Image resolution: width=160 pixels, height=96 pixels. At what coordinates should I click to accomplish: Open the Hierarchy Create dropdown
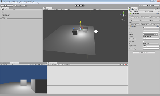coord(3,9)
